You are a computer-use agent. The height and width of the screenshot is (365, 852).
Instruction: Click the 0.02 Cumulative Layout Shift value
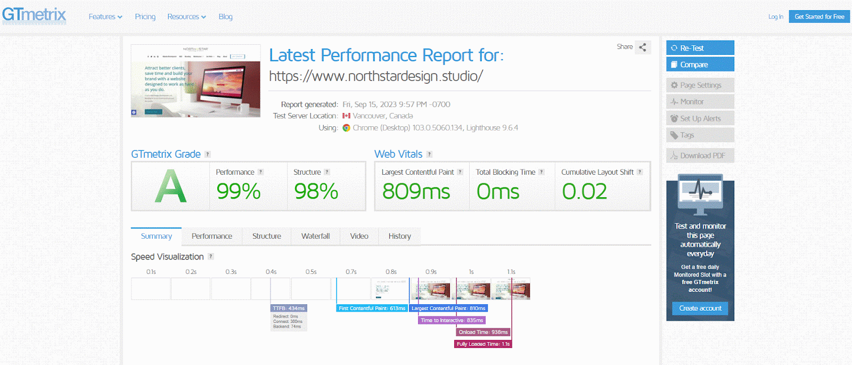click(x=585, y=191)
